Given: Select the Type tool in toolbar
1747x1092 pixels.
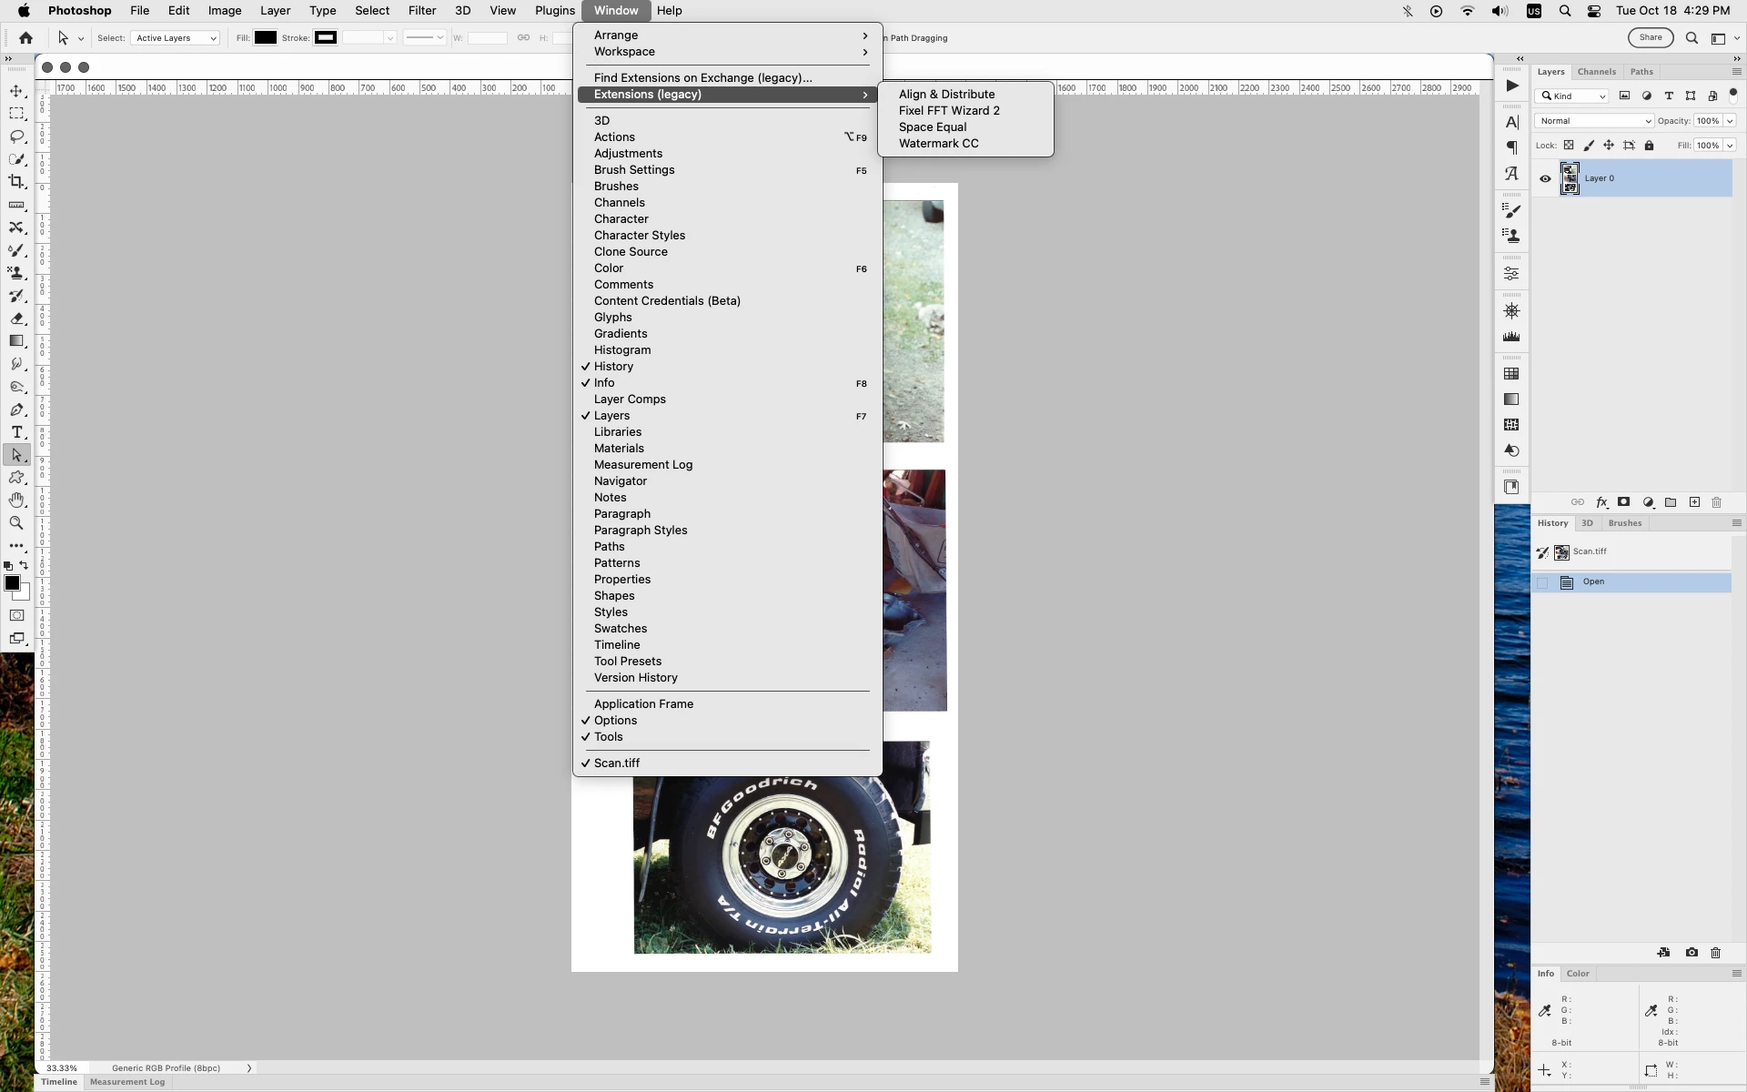Looking at the screenshot, I should tap(16, 432).
